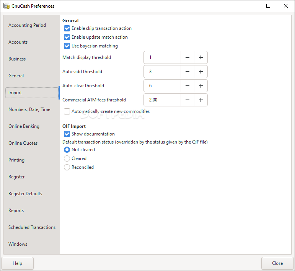Focus the Auto-add threshold value field

162,72
